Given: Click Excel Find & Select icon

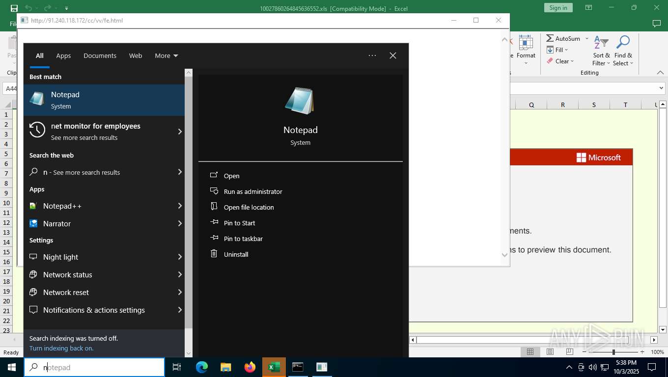Looking at the screenshot, I should tap(623, 51).
